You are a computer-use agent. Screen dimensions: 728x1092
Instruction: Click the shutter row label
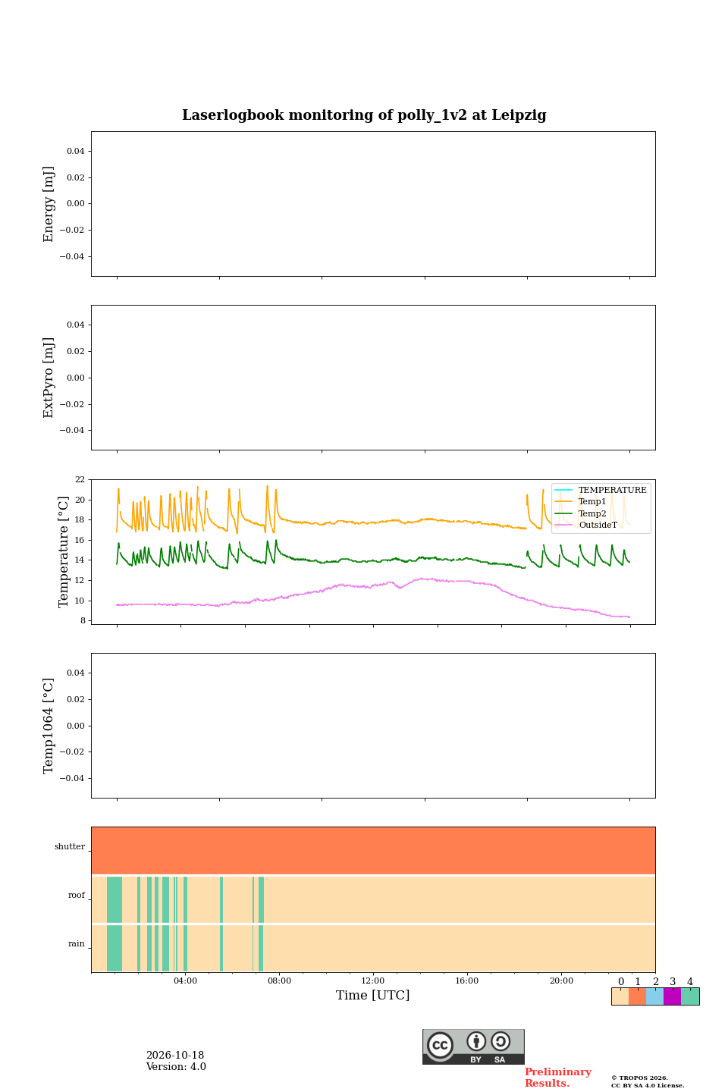point(70,847)
